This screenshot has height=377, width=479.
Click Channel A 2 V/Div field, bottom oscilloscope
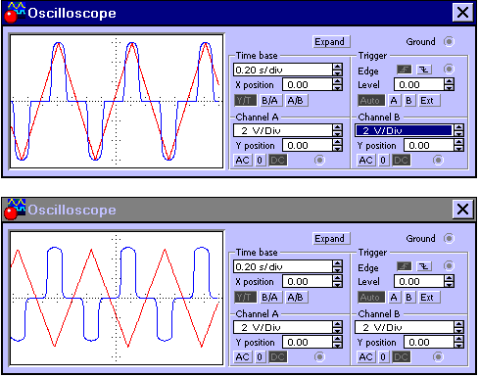pyautogui.click(x=283, y=327)
